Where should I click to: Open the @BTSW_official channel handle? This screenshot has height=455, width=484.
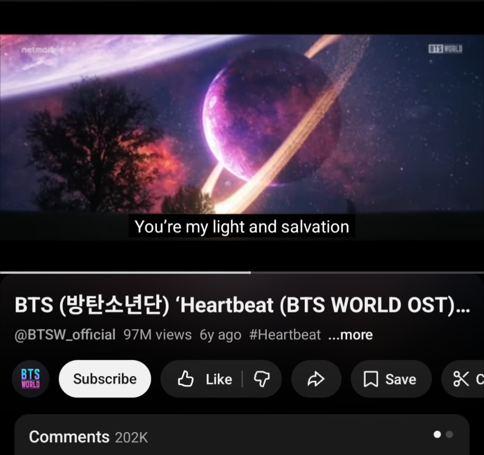(x=65, y=335)
